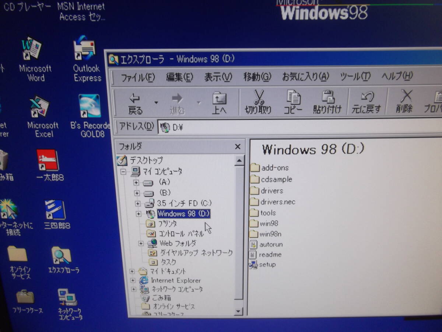Expand the 3.5 インチ FD (C:) node
The image size is (442, 332).
pos(138,203)
